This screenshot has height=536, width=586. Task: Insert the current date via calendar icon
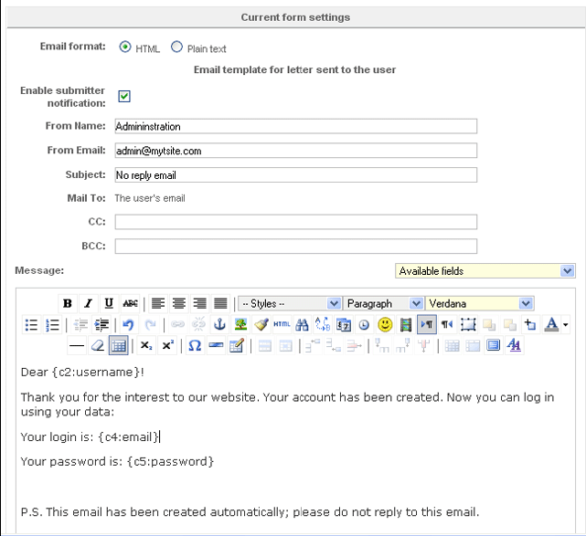pos(344,325)
